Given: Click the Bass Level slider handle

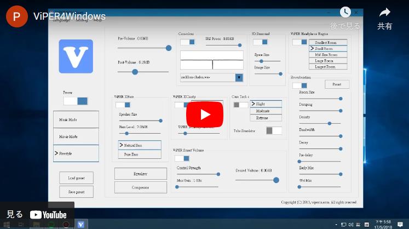Looking at the screenshot, I should [127, 134].
